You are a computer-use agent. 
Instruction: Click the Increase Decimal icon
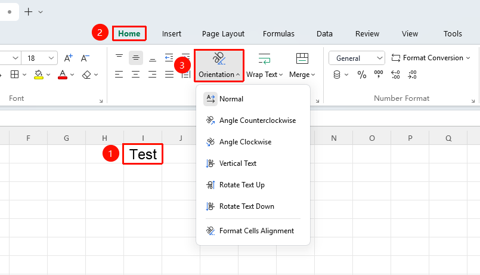pos(395,75)
